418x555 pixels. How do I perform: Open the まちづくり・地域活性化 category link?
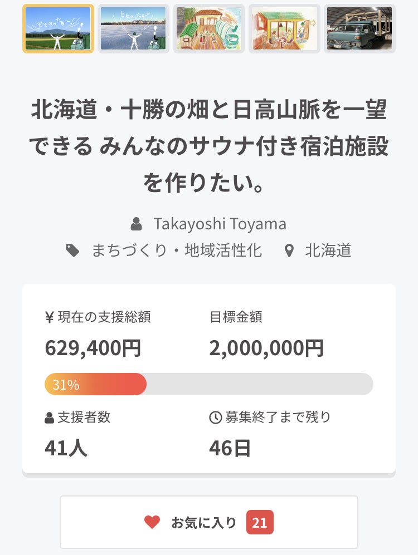pos(177,251)
